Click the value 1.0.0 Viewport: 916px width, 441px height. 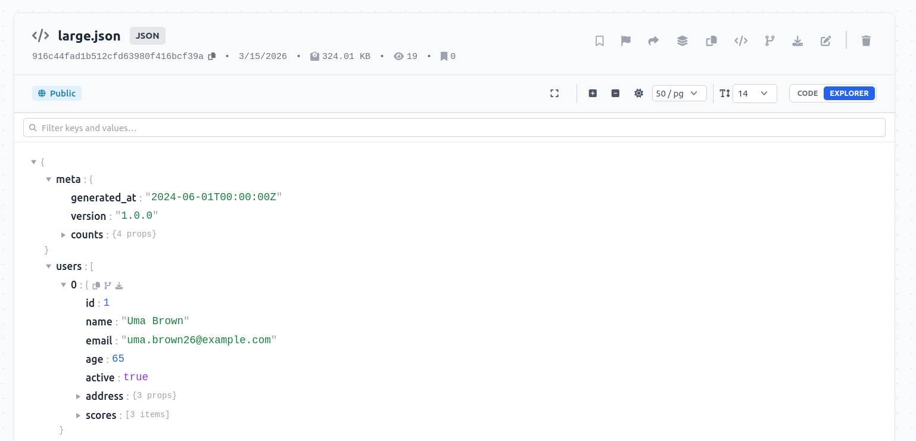136,216
